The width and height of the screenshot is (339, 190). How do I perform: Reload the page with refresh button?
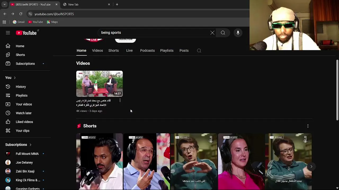[x=21, y=14]
